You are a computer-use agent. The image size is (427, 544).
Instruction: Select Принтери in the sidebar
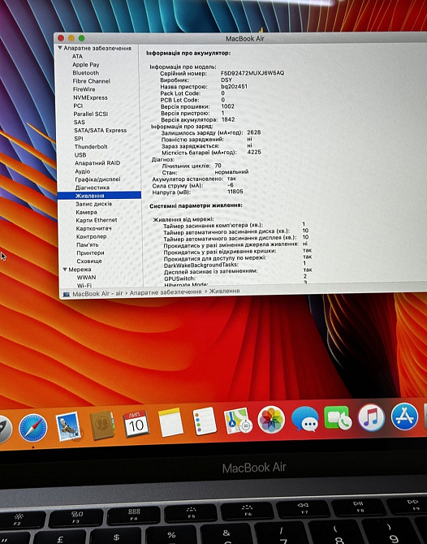[90, 253]
